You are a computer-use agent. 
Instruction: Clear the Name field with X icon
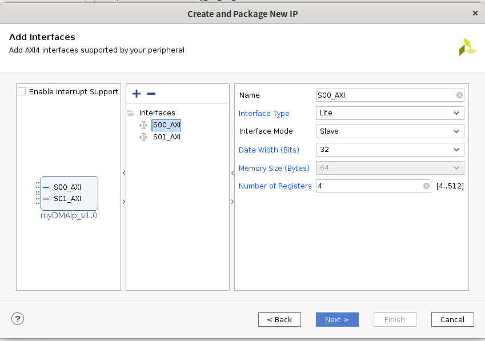pos(459,95)
